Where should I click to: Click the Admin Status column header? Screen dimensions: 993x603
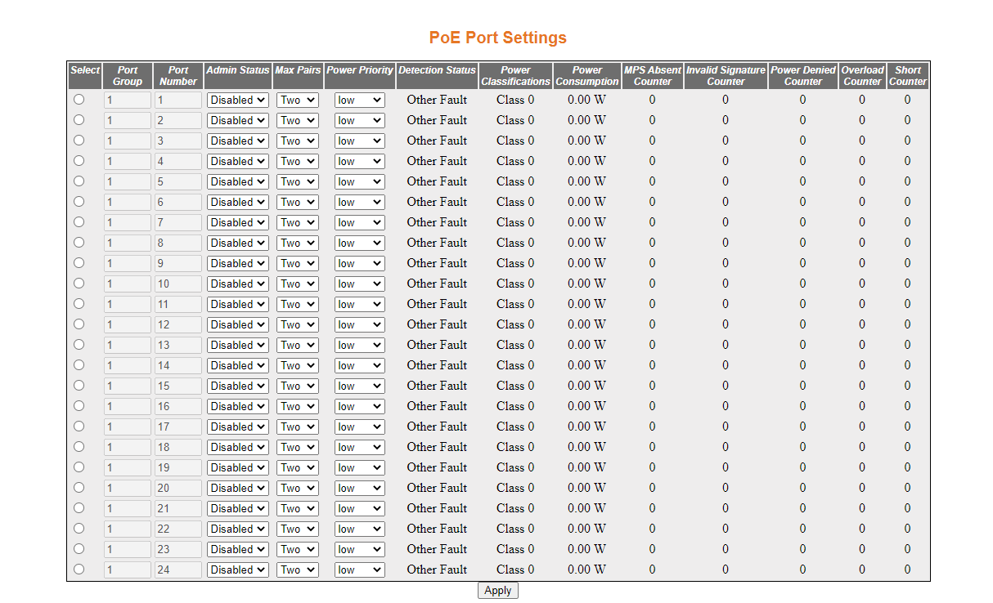pos(238,71)
